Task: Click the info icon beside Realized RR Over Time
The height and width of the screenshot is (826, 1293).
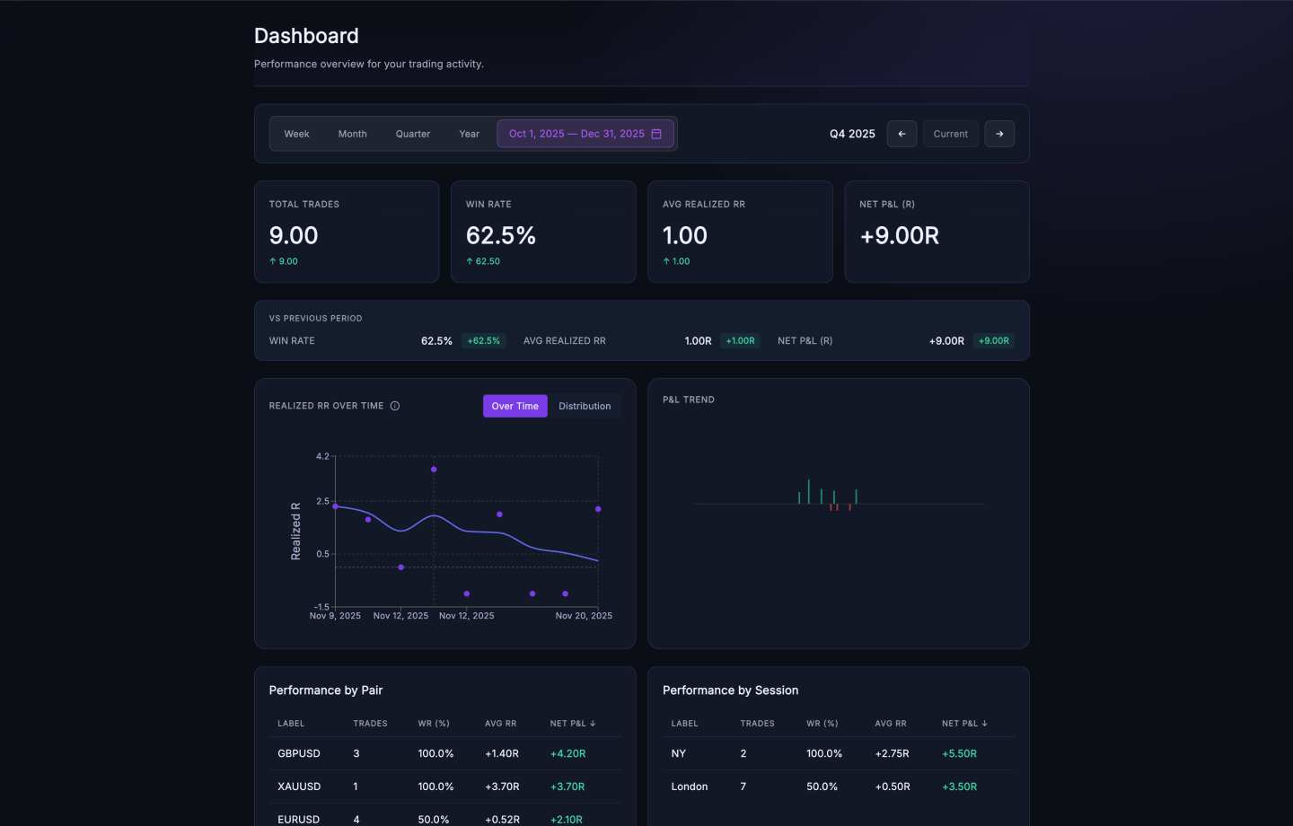Action: point(394,405)
